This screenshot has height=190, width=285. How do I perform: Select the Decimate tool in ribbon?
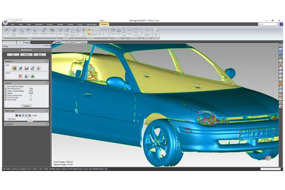(x=22, y=31)
